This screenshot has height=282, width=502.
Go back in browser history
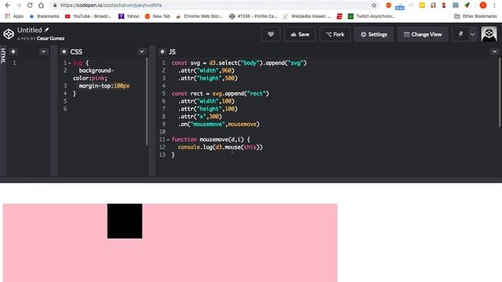pos(8,5)
